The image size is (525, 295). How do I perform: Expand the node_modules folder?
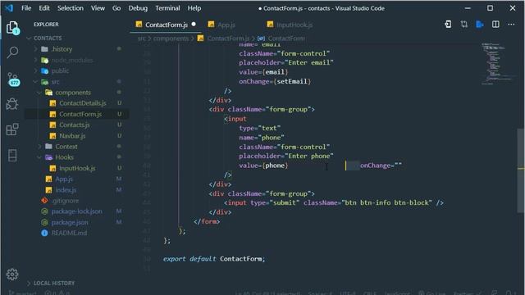coord(35,60)
